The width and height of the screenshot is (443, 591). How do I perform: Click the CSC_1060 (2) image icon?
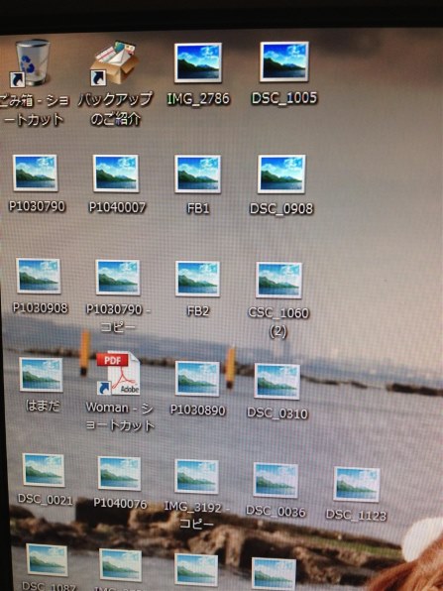278,281
